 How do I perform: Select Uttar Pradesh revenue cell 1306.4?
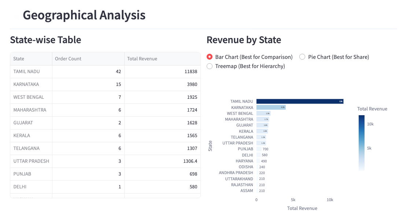click(162, 161)
